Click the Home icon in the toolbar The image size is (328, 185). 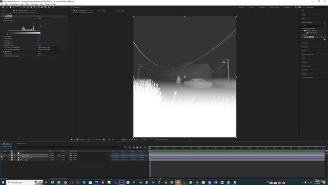tap(3, 7)
